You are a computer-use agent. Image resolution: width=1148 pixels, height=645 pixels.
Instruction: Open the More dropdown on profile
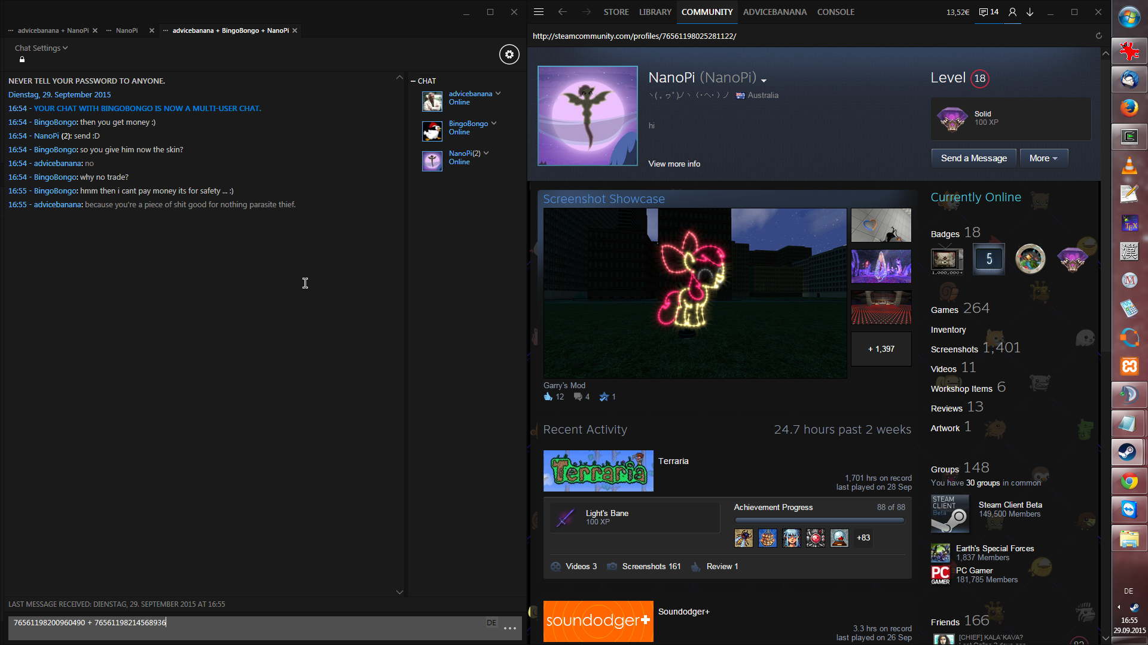(x=1043, y=158)
